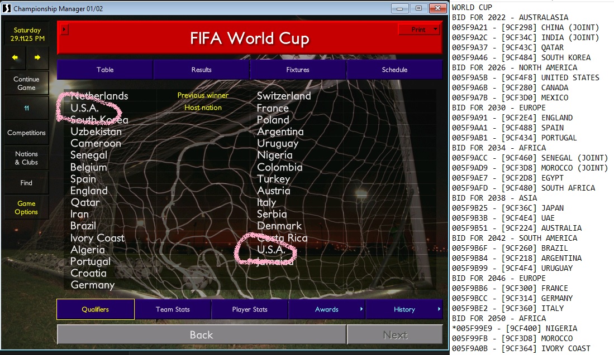Click '[9CF4F8] UNITED STATES' line in notes
The width and height of the screenshot is (614, 355).
click(550, 77)
